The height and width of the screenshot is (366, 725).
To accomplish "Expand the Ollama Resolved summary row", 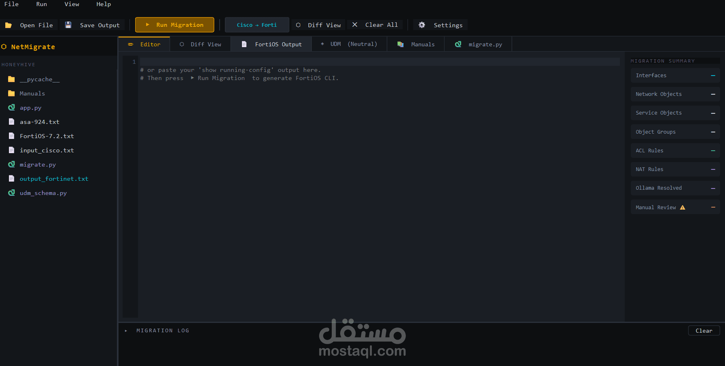I will point(675,188).
